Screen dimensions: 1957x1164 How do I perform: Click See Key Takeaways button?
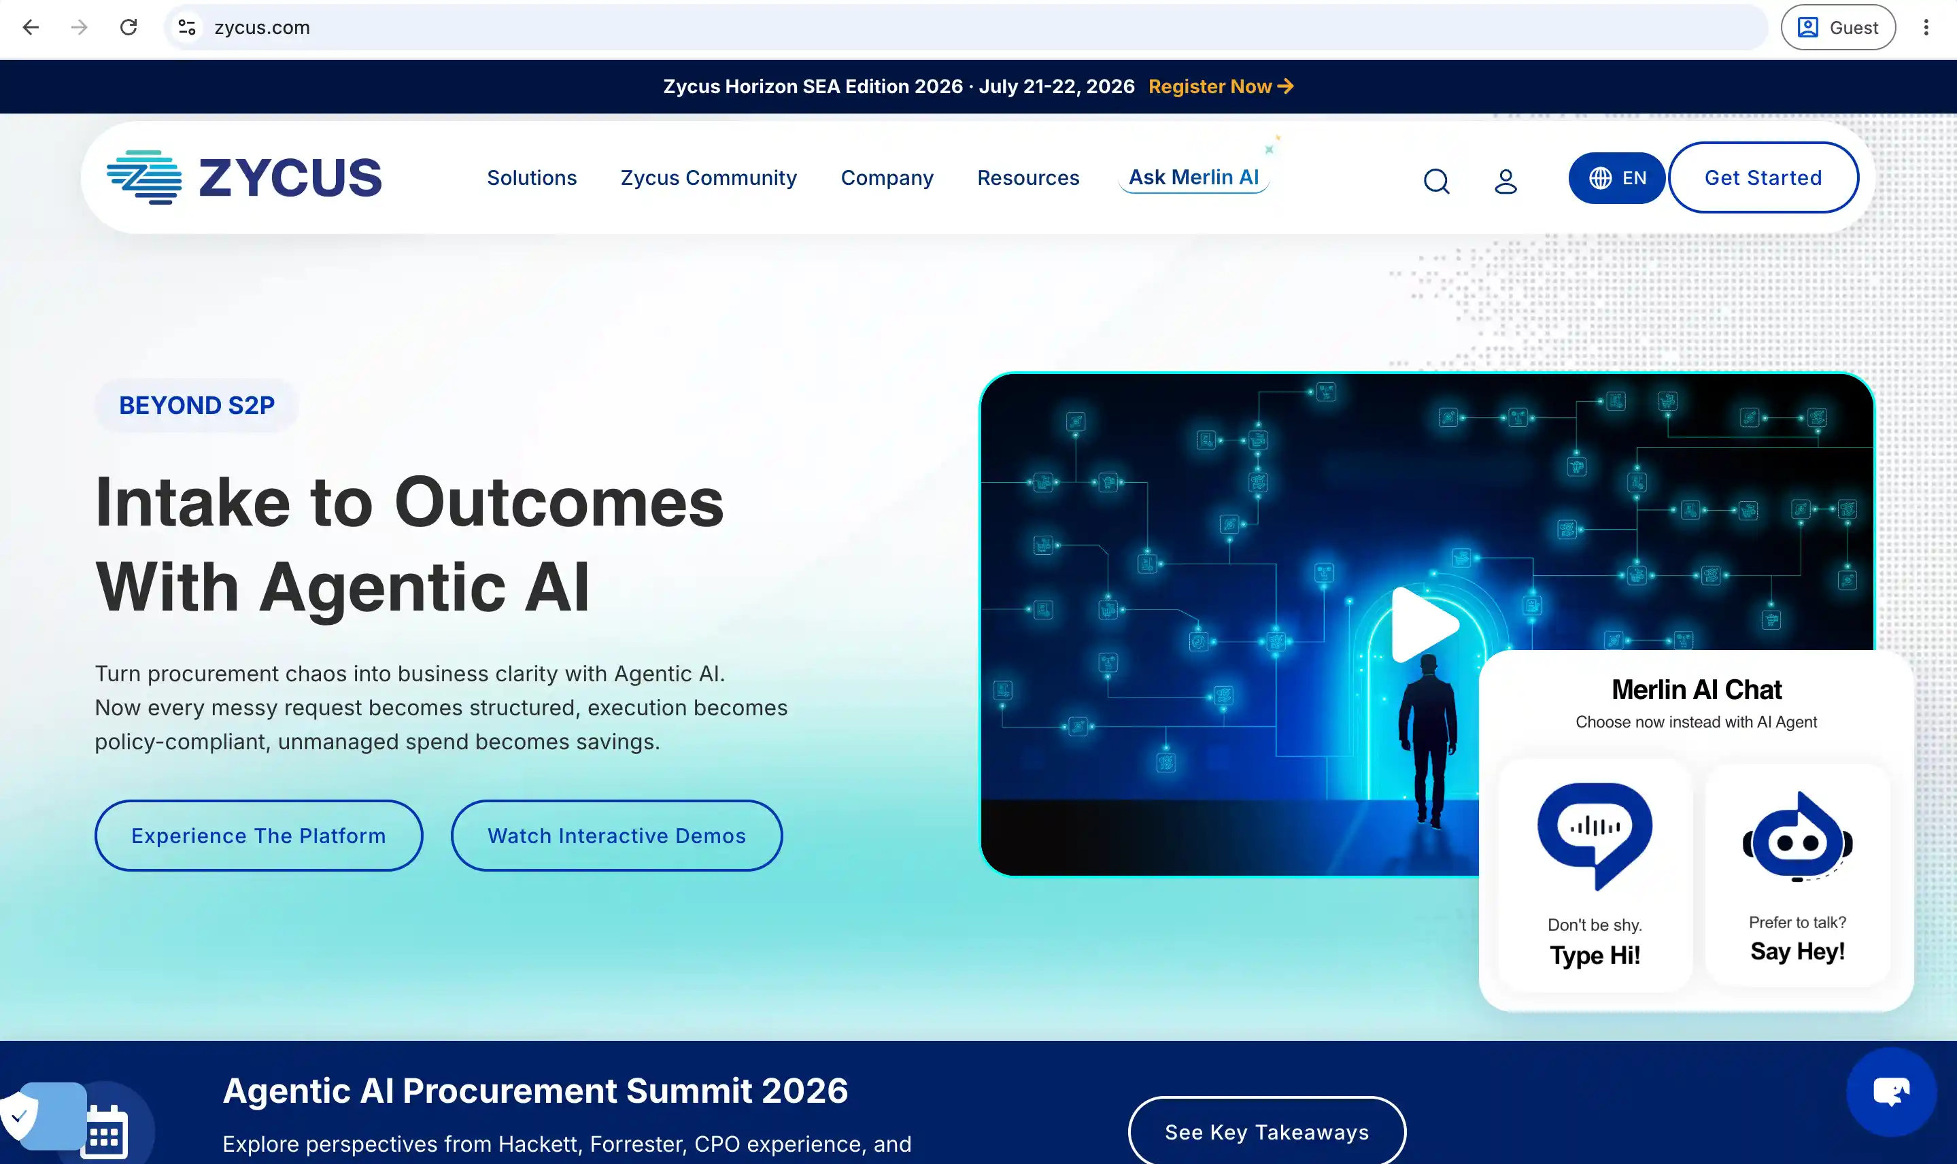coord(1267,1132)
